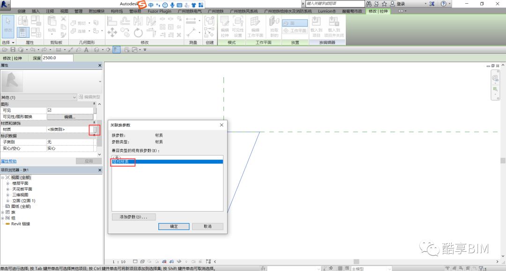Viewport: 506px width, 271px height.
Task: Toggle the 面 (Face) placement option
Action: point(295,23)
